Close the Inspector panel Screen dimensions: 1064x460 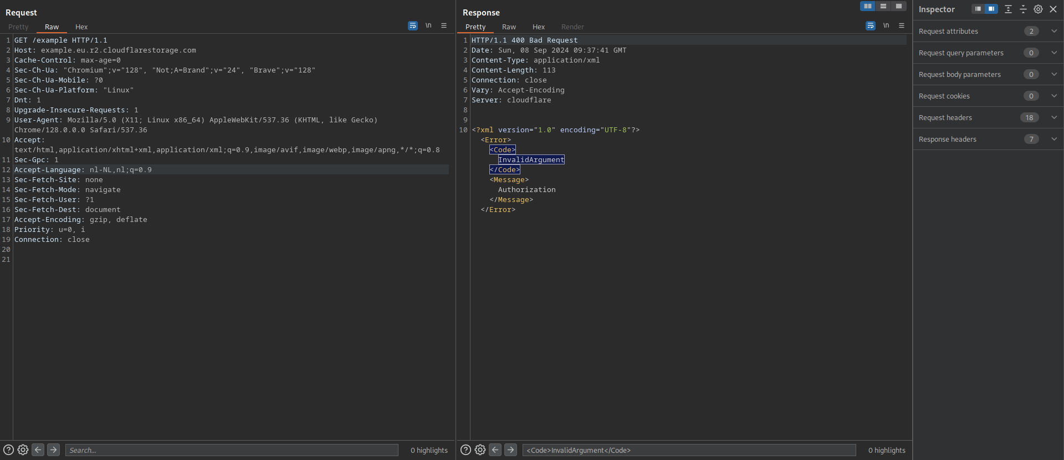click(1053, 9)
